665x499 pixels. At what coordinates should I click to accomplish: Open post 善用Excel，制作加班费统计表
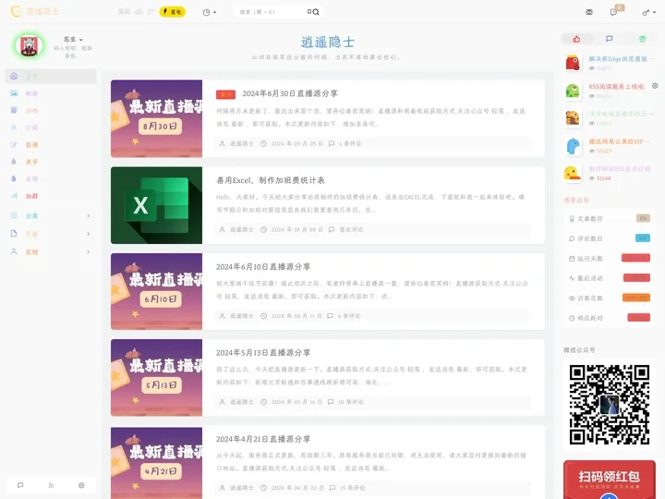click(x=271, y=180)
